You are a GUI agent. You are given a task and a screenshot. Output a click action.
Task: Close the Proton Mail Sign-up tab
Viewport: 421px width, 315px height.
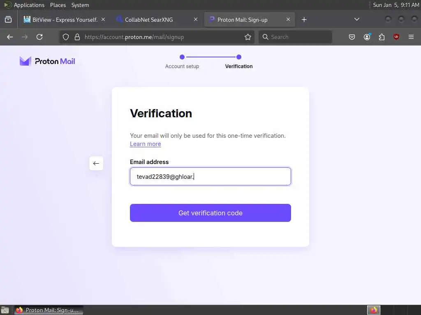(x=288, y=19)
